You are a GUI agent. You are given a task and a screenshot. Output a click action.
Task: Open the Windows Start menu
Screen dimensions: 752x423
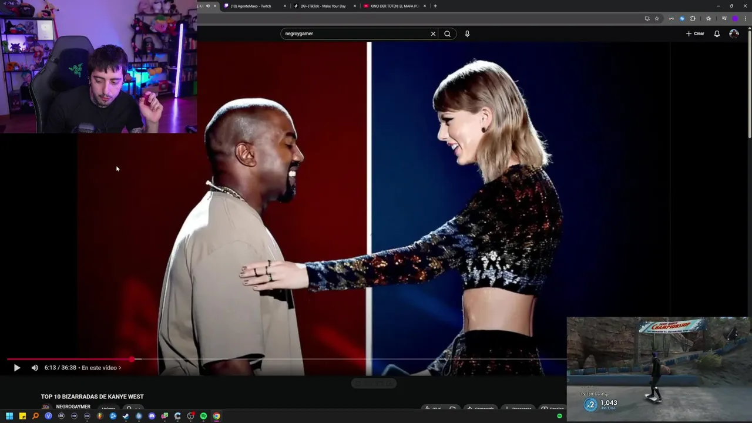click(x=9, y=416)
